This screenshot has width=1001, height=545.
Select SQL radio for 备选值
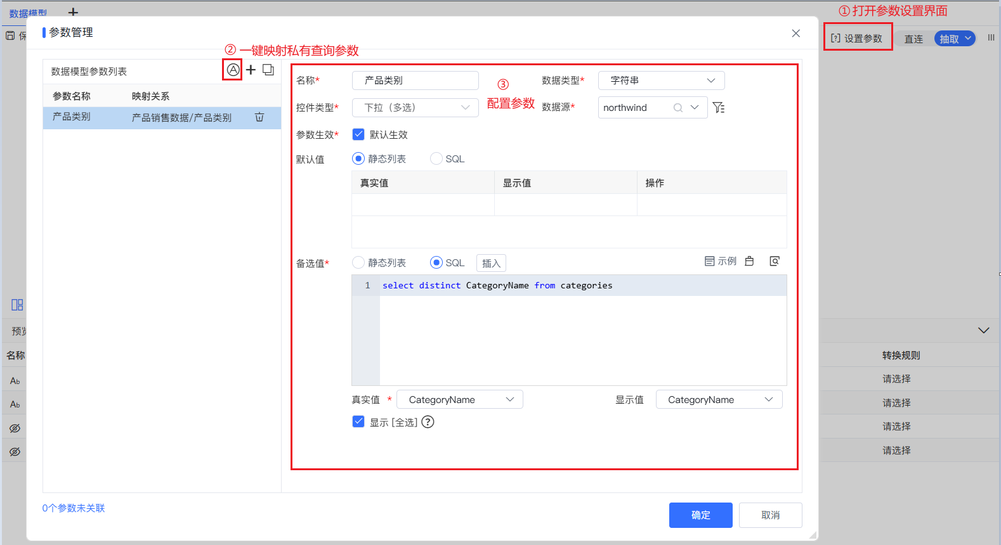pyautogui.click(x=436, y=262)
